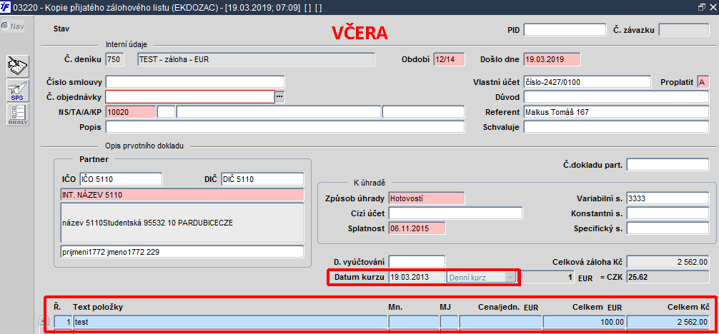The width and height of the screenshot is (719, 334).
Task: Click the Datum kurzu field 19.03.2013
Action: click(x=417, y=277)
